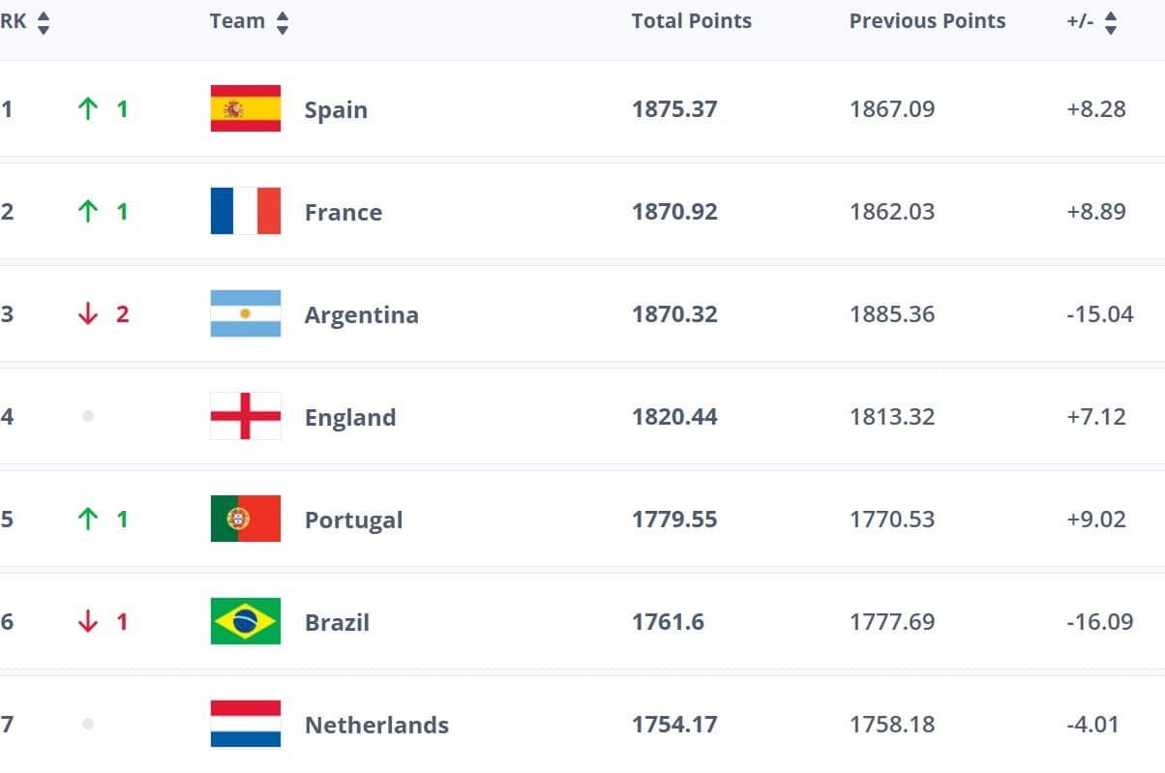Click England's unchanged rank dot

click(88, 416)
